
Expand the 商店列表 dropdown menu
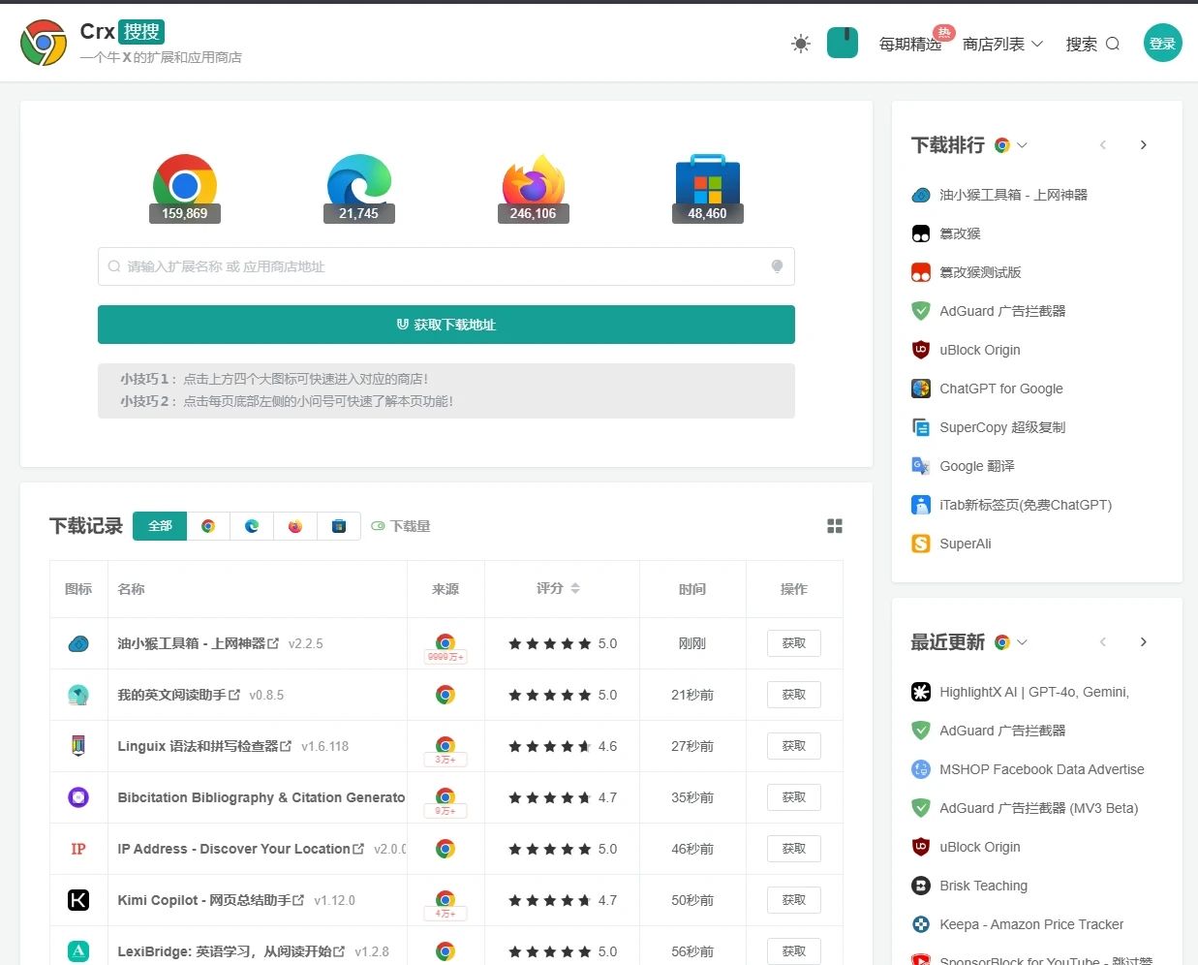[x=1002, y=44]
